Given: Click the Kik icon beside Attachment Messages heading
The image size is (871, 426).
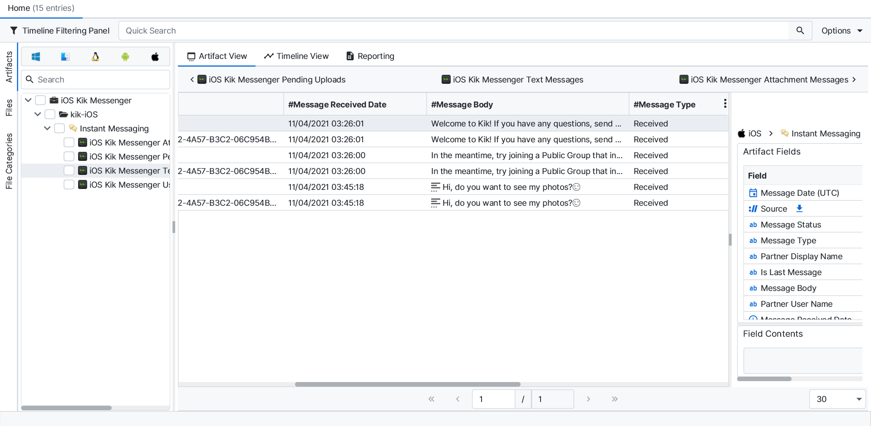Looking at the screenshot, I should click(x=684, y=79).
